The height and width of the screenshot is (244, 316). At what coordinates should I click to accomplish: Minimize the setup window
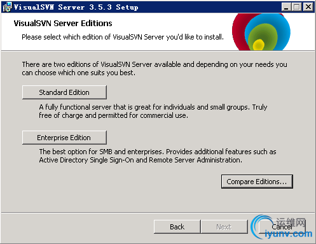coord(286,7)
